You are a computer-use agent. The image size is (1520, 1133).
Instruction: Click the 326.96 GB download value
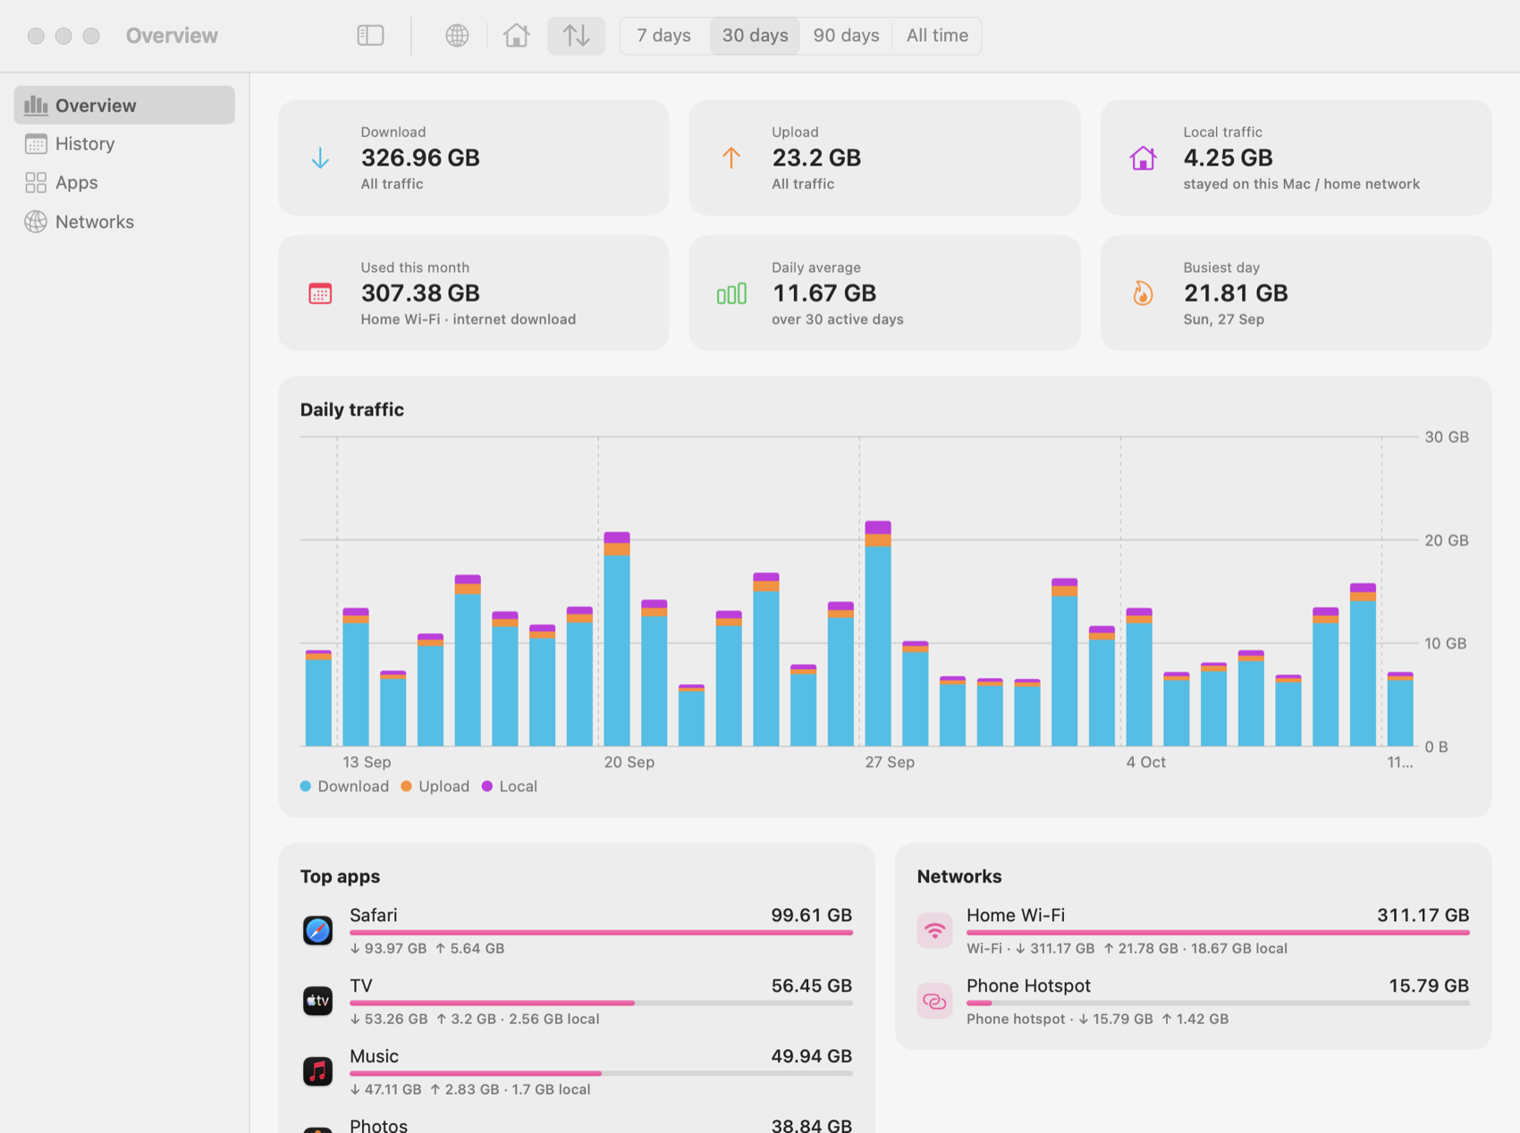coord(420,158)
